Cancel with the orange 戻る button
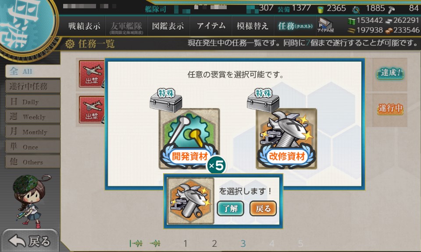Image resolution: width=421 pixels, height=252 pixels. [x=263, y=208]
